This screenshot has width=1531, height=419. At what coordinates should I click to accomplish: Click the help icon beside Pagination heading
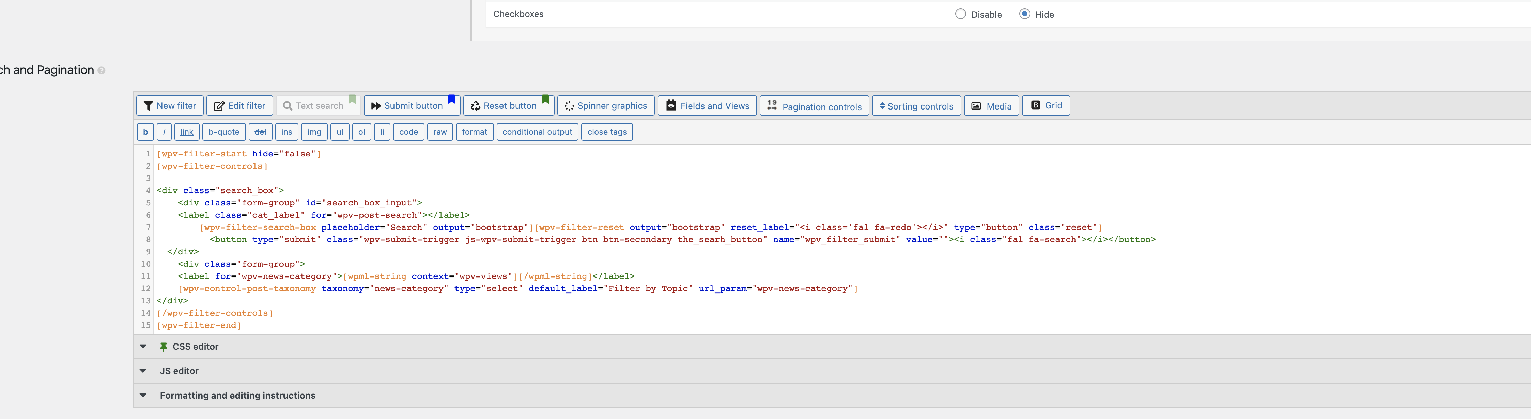coord(102,71)
